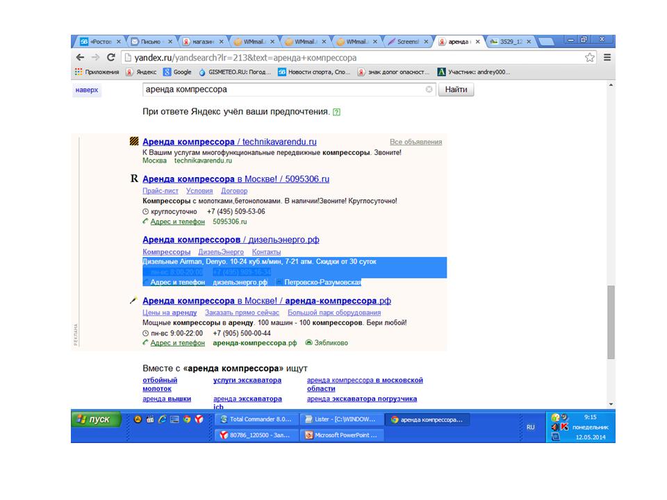Open the Договор link
This screenshot has height=500, width=667.
pyautogui.click(x=234, y=191)
